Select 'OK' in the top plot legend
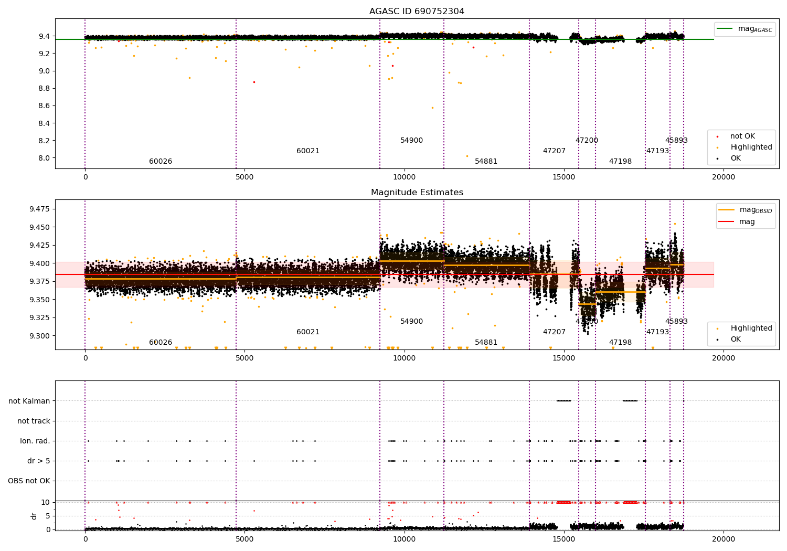787x551 pixels. [736, 158]
